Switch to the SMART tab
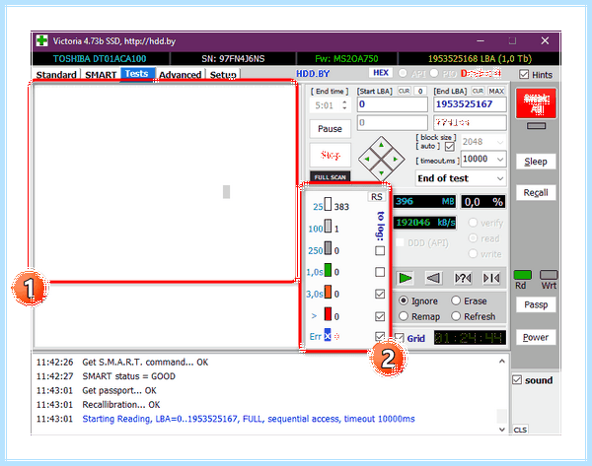The height and width of the screenshot is (466, 592). [101, 75]
